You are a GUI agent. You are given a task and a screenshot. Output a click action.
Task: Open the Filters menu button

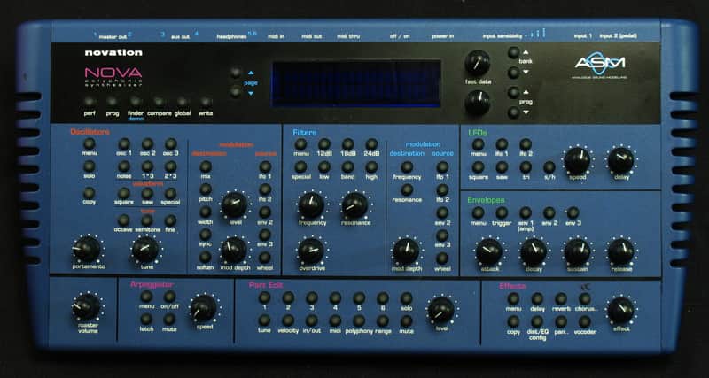pyautogui.click(x=300, y=144)
